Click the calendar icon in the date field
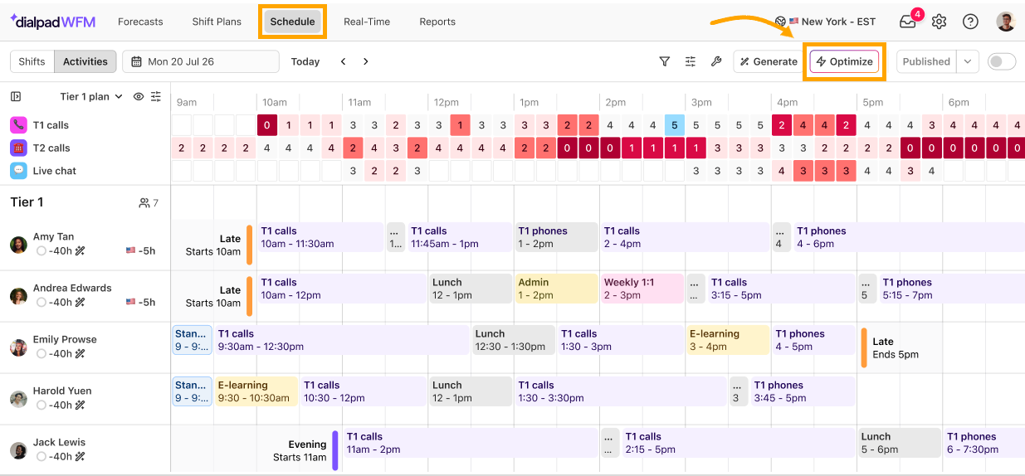The height and width of the screenshot is (476, 1025). (x=136, y=61)
